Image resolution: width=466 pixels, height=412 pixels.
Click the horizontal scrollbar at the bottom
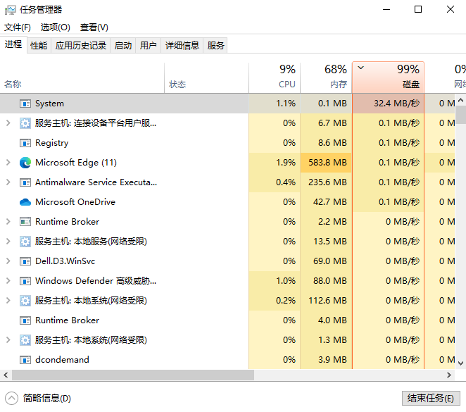click(x=141, y=376)
